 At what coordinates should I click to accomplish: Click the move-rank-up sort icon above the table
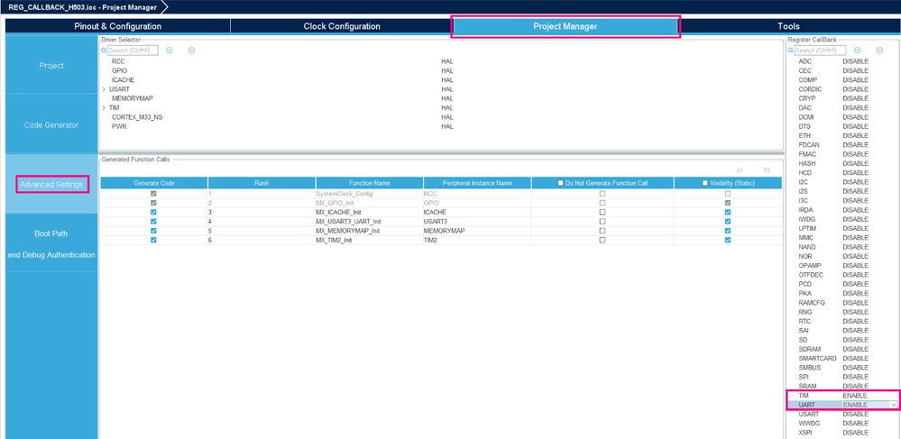tap(740, 170)
